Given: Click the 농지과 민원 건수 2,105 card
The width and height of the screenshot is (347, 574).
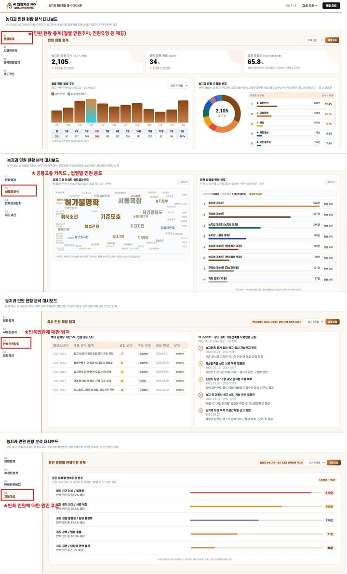Looking at the screenshot, I should coord(95,62).
